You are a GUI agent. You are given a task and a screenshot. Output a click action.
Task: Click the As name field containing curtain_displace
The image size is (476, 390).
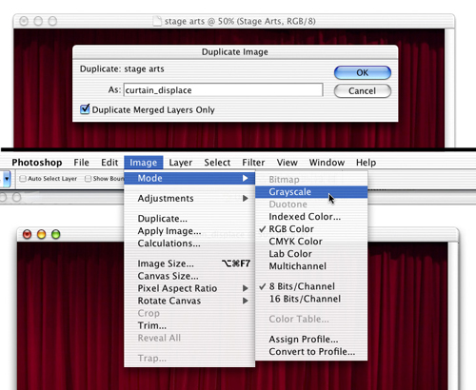tap(223, 90)
